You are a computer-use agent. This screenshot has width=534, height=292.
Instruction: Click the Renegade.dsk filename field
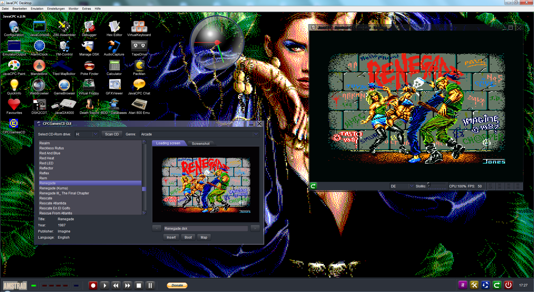tap(206, 228)
